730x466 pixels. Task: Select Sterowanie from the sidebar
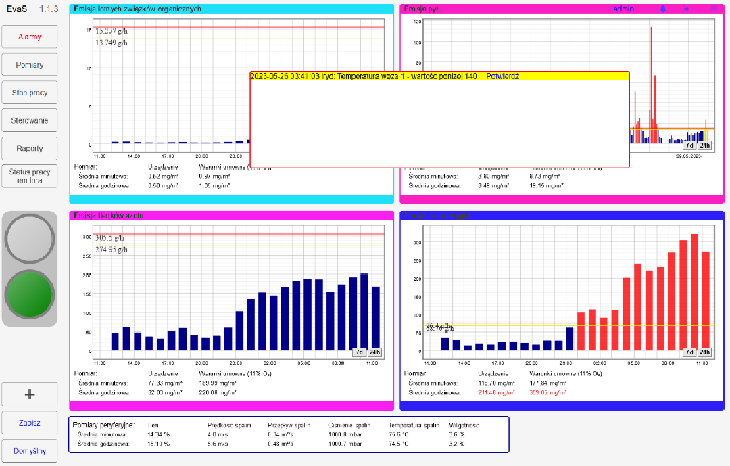[x=30, y=120]
